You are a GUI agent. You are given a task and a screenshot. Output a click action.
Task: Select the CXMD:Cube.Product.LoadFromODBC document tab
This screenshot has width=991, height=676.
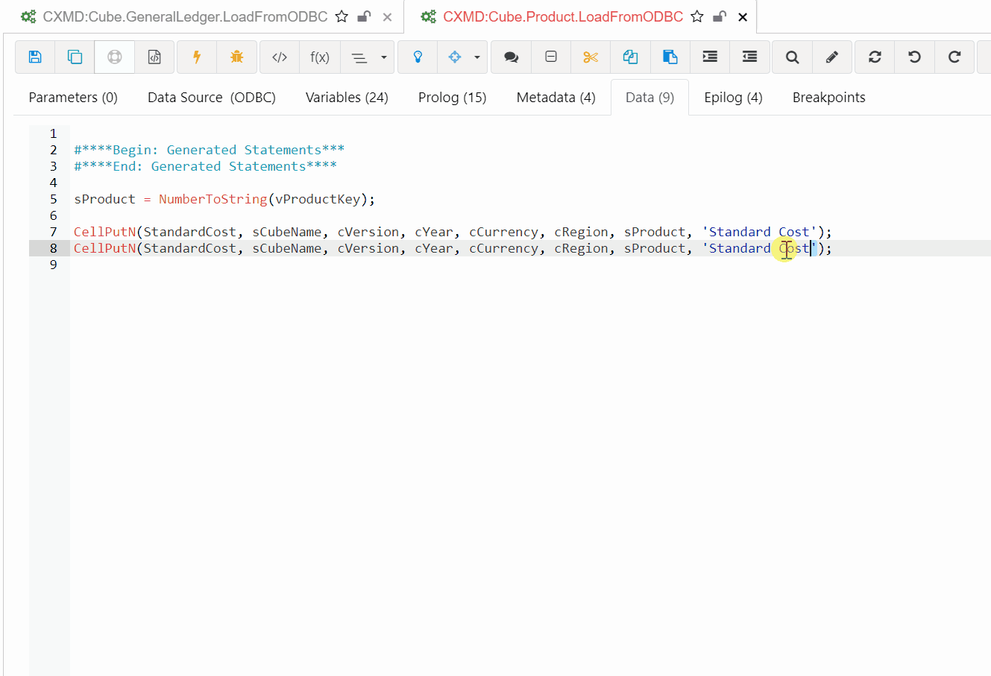(x=563, y=16)
